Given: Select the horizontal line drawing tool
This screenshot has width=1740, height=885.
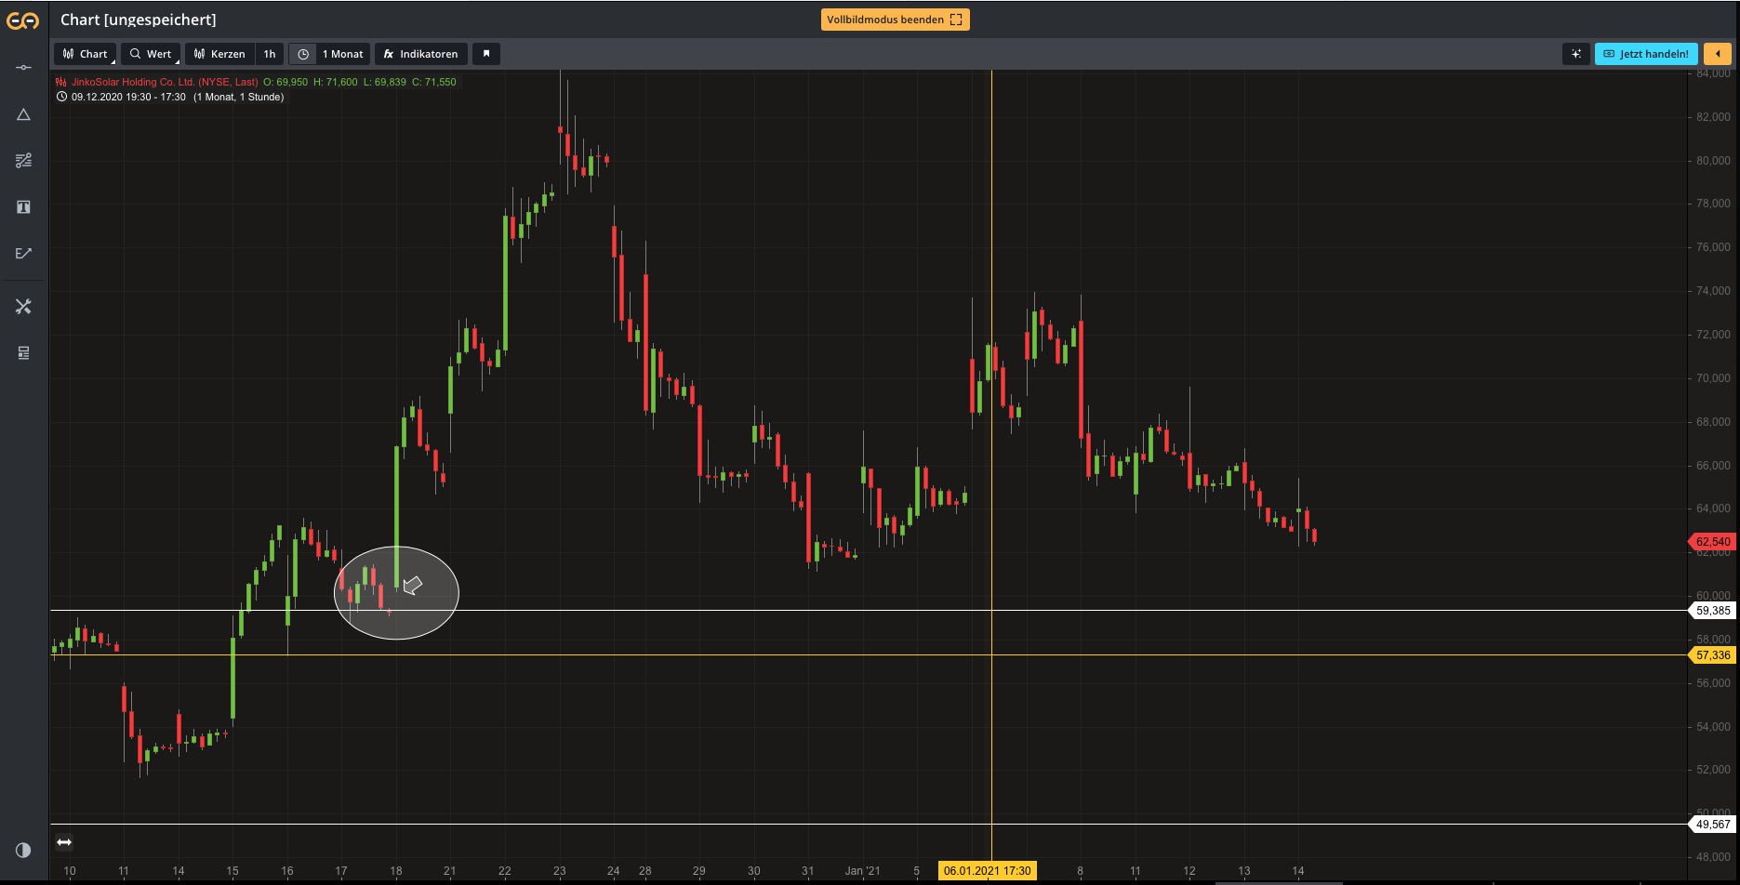Looking at the screenshot, I should (24, 68).
